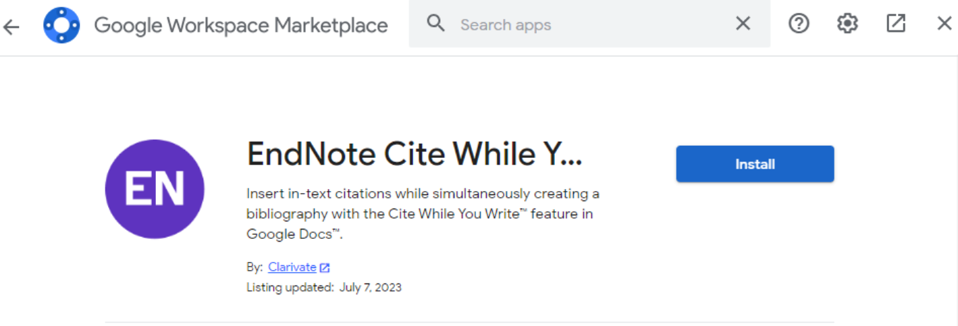Click the Google Workspace Marketplace logo
Viewport: 958px width, 326px height.
point(61,26)
